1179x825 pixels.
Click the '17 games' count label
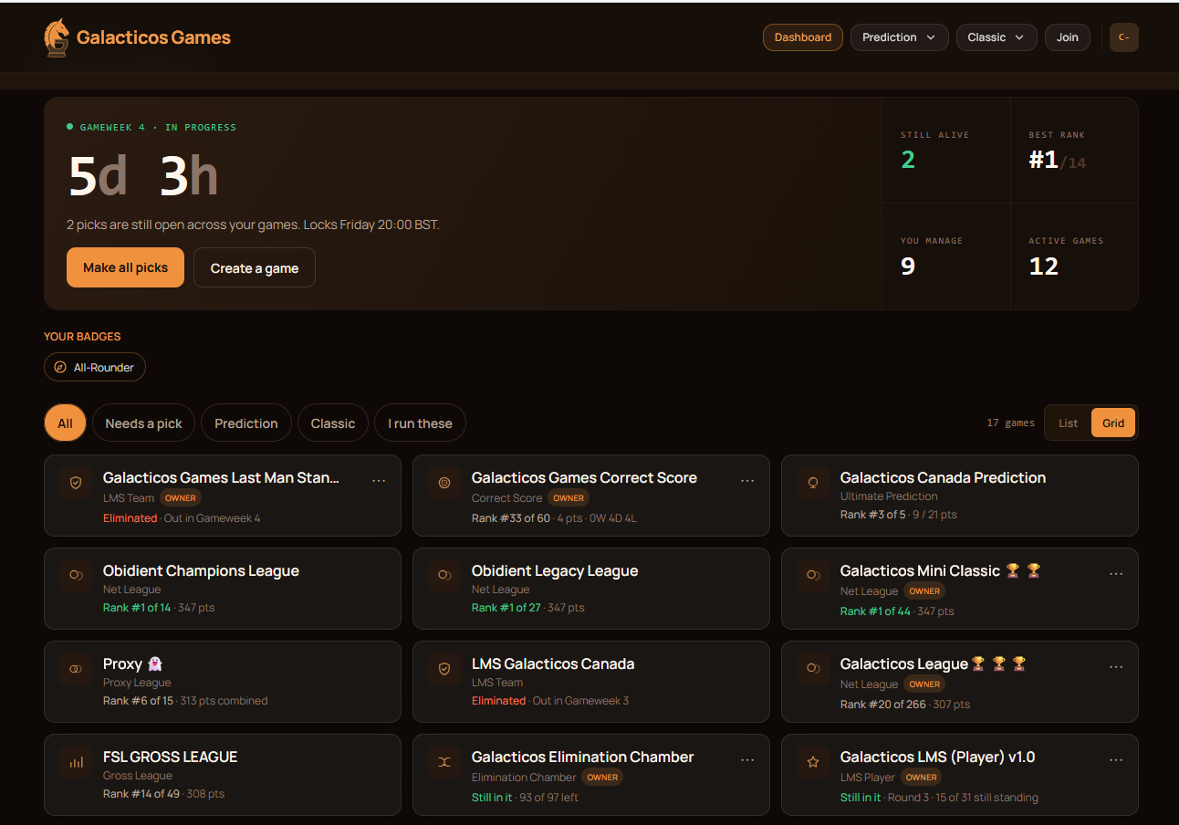point(1011,423)
